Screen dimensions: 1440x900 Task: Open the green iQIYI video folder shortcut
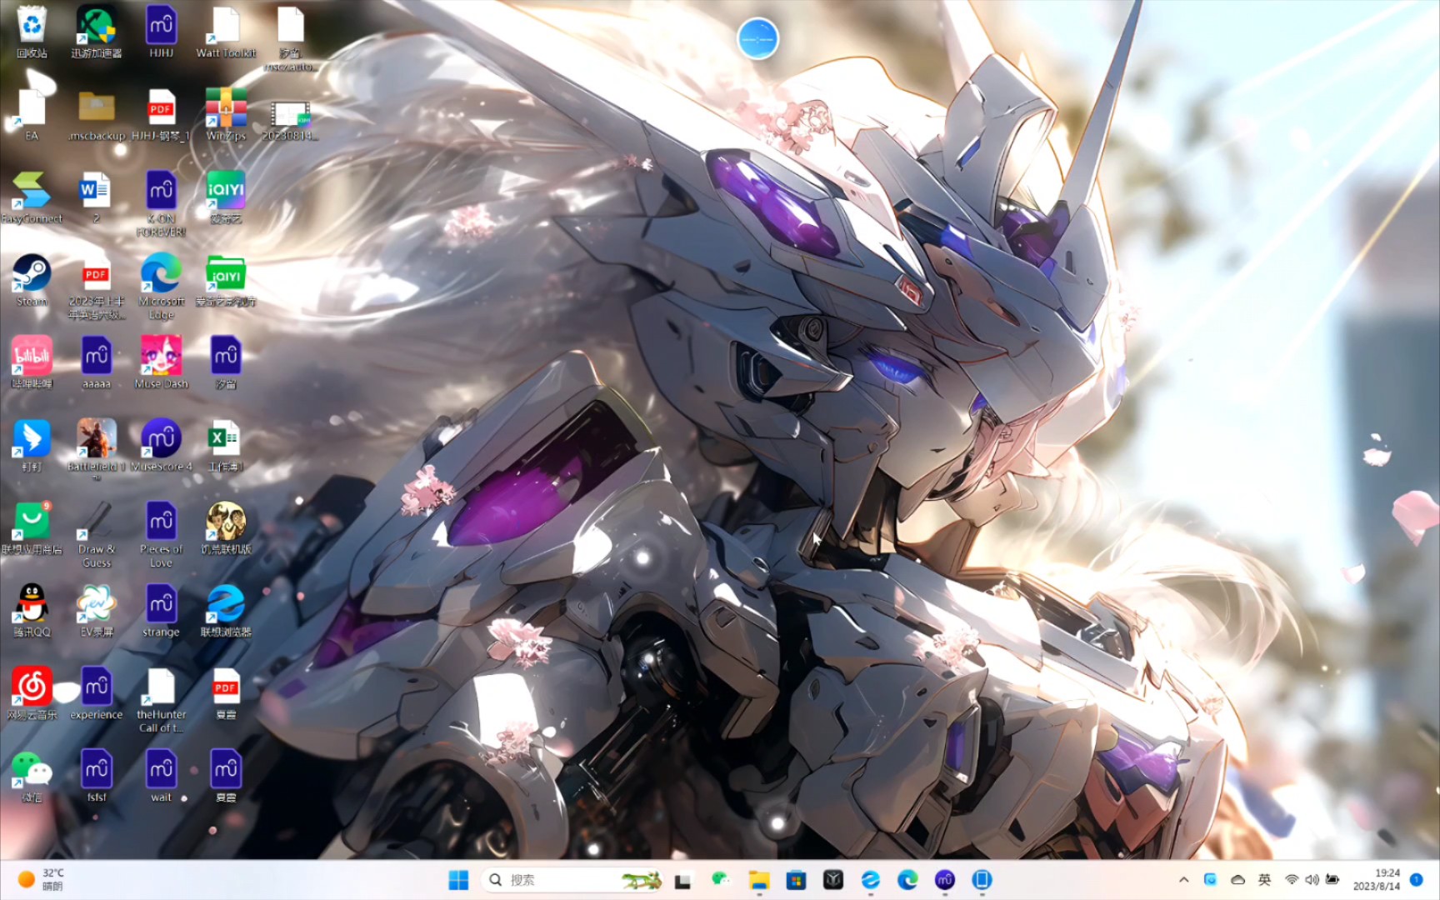coord(226,280)
